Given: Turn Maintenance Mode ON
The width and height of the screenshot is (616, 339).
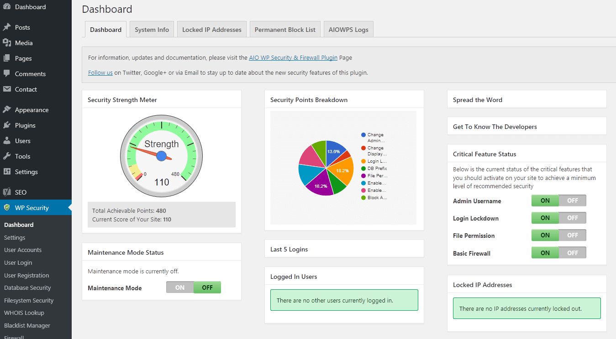Looking at the screenshot, I should [179, 287].
